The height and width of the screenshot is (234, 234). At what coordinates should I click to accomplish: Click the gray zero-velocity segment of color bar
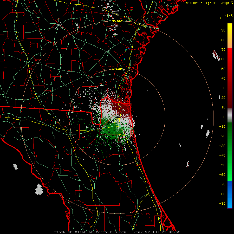(x=230, y=115)
